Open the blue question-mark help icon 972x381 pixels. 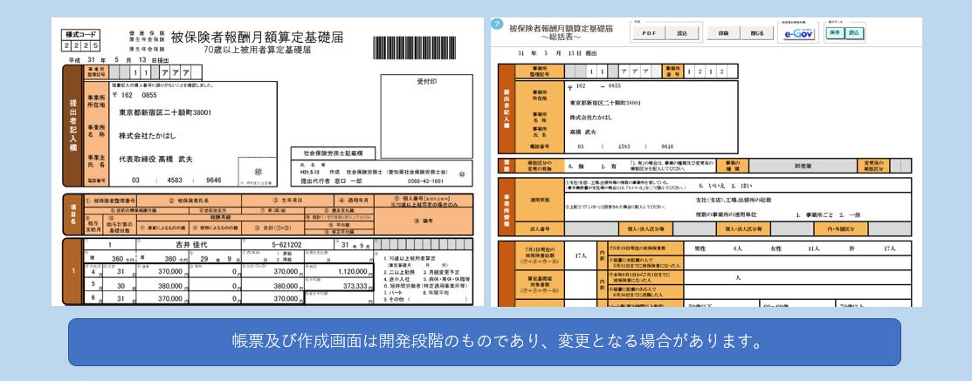[x=497, y=24]
